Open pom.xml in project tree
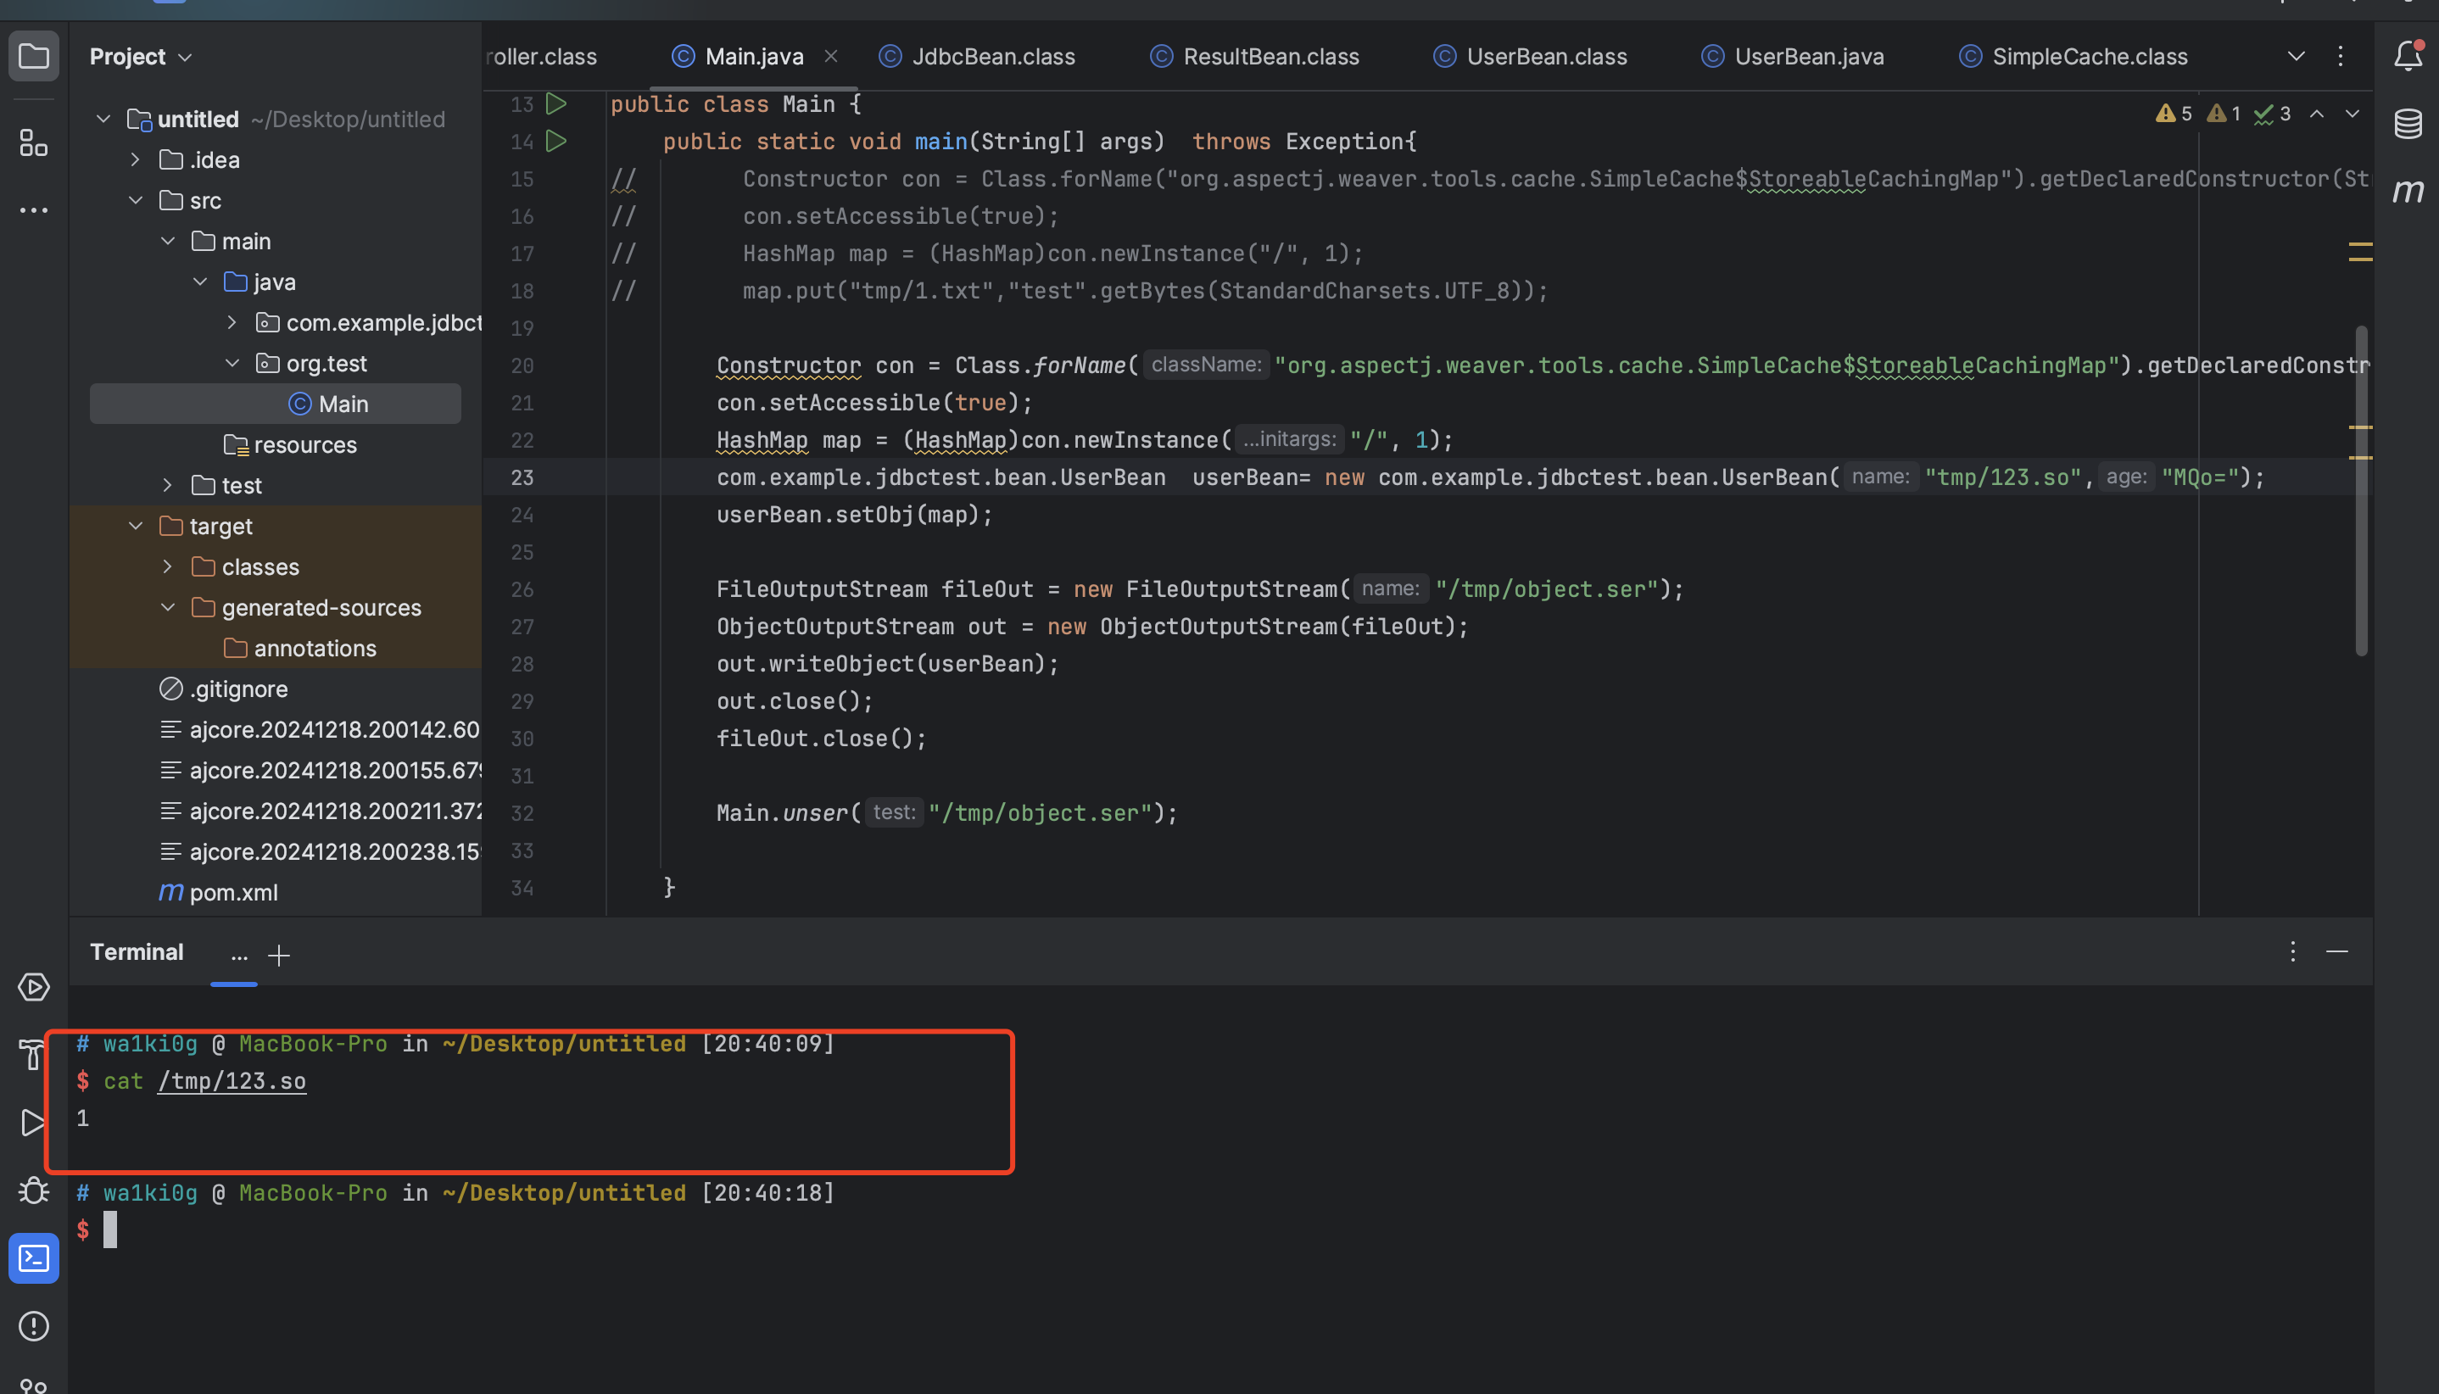The width and height of the screenshot is (2439, 1394). click(218, 892)
